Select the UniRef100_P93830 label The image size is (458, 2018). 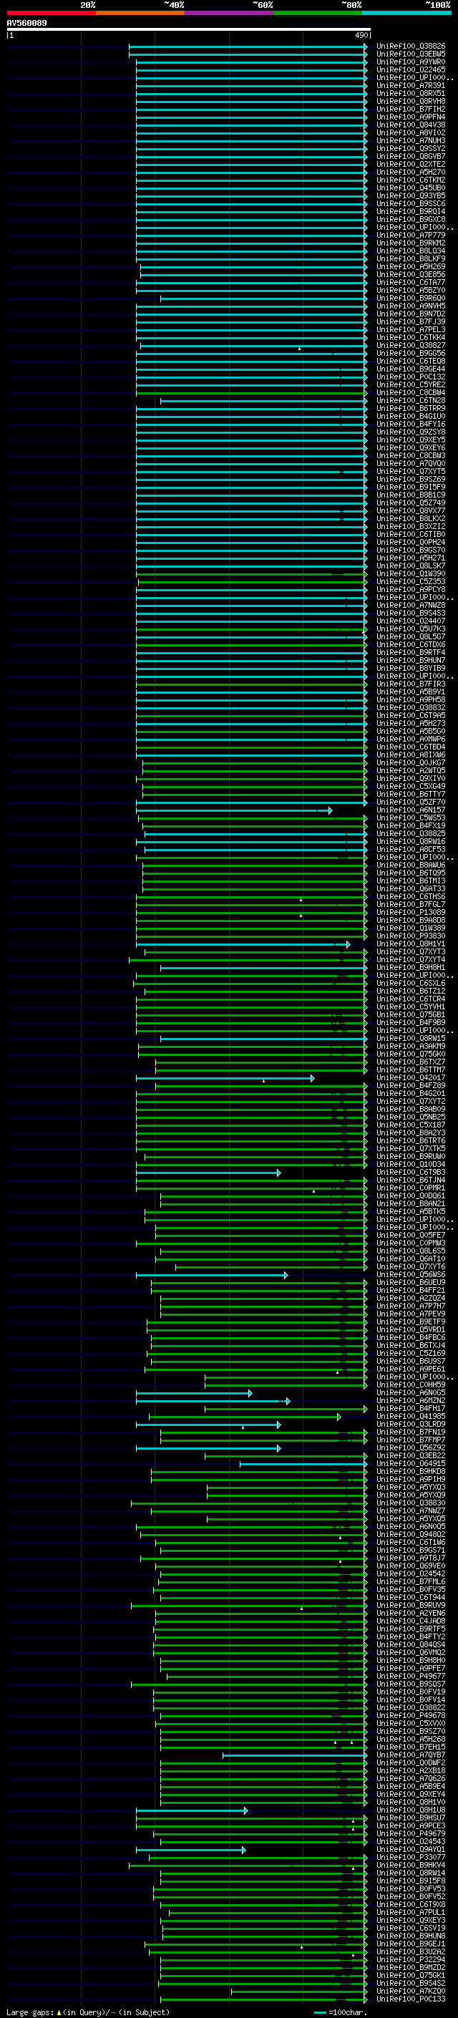[411, 936]
